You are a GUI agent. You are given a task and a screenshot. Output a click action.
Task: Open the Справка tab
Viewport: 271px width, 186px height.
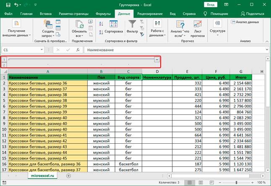point(189,14)
